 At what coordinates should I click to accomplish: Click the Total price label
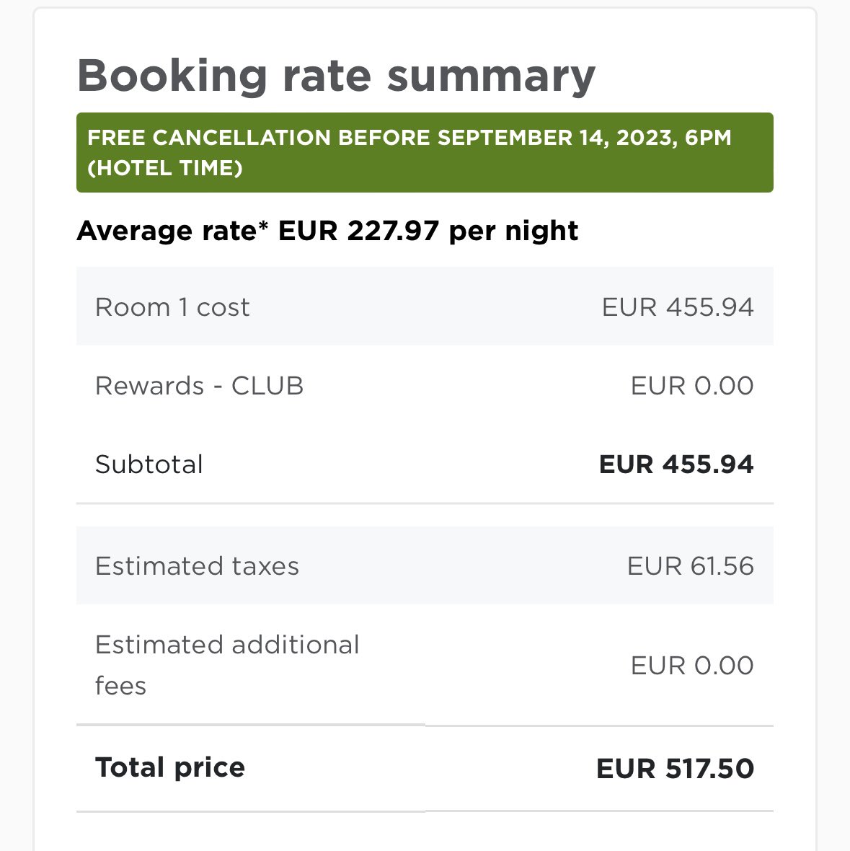(x=170, y=767)
